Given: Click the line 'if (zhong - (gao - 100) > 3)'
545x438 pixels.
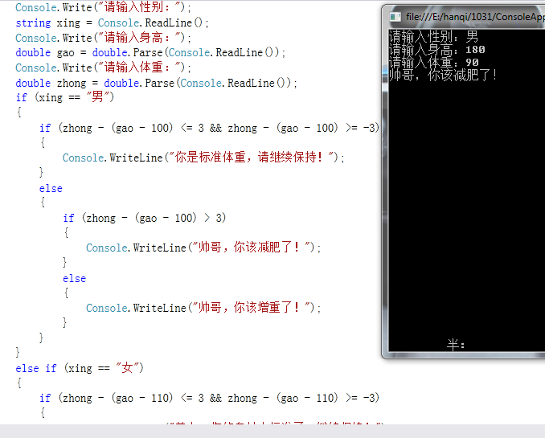Looking at the screenshot, I should point(144,218).
